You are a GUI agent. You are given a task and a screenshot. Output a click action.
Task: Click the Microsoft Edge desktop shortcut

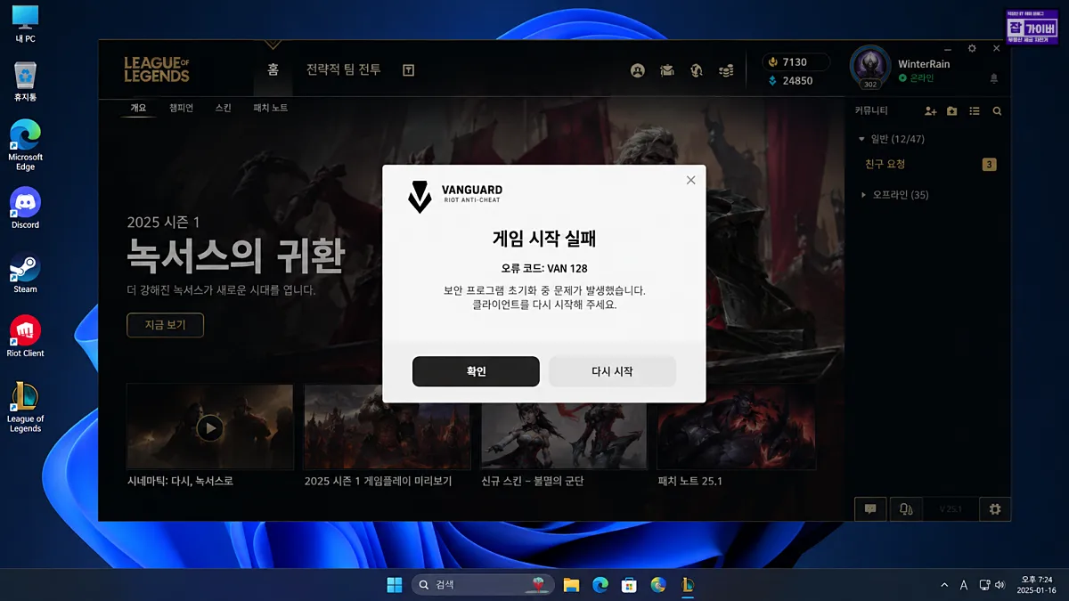[25, 145]
